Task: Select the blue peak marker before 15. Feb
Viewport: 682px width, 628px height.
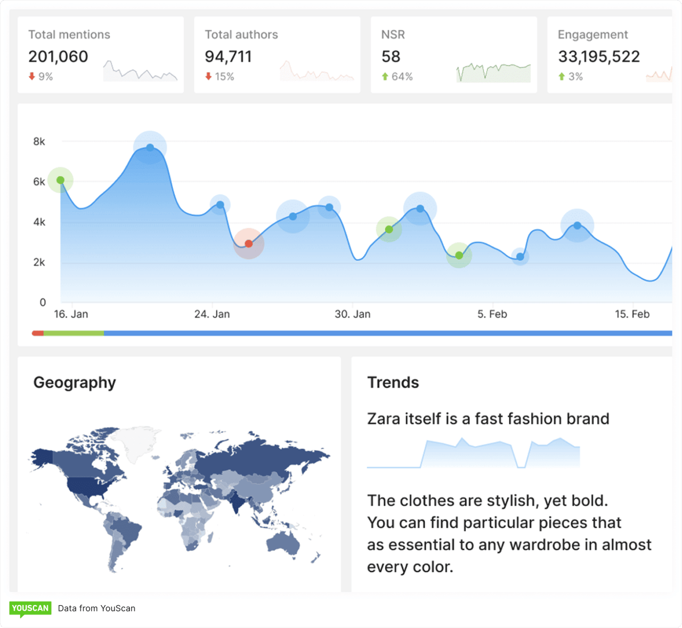Action: point(578,226)
